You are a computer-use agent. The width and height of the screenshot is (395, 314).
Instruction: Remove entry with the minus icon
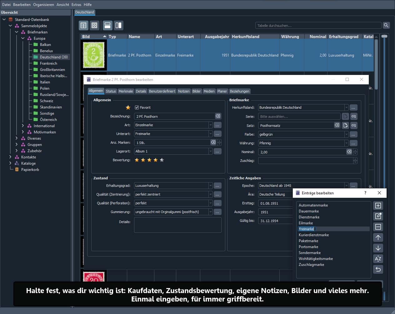pyautogui.click(x=378, y=227)
